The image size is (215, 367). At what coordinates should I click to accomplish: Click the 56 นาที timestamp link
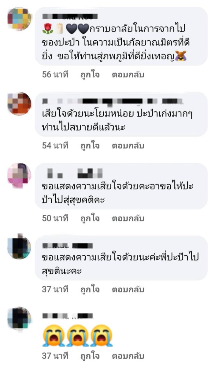(x=55, y=75)
